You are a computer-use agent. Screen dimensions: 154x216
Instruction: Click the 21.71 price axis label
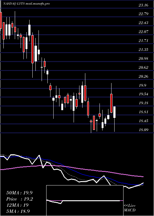[144, 41]
